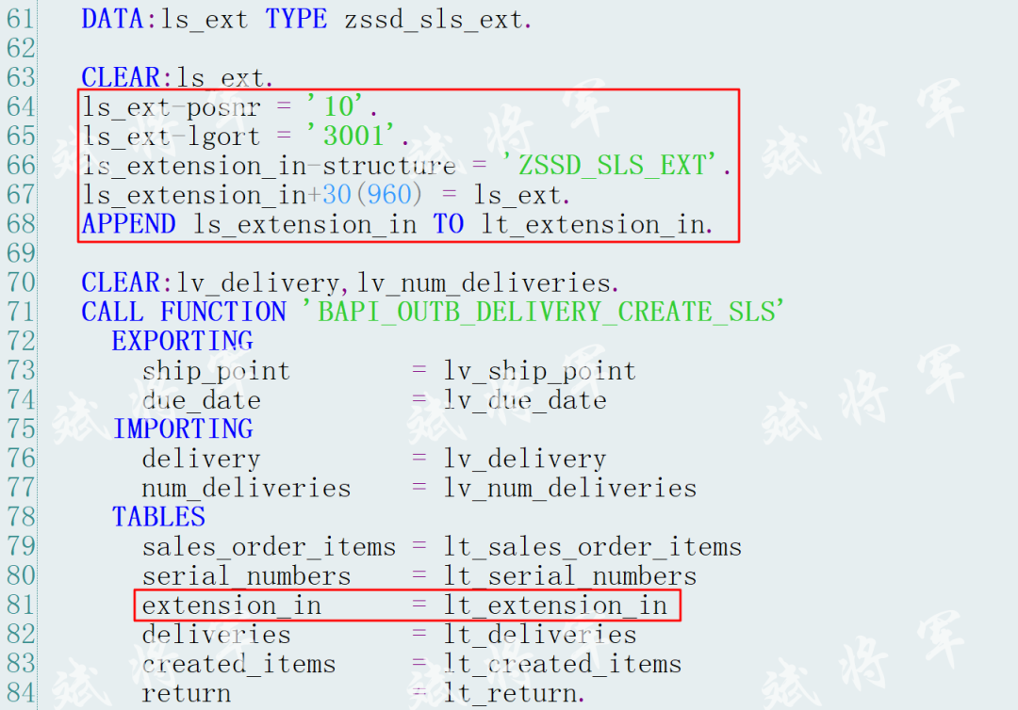Click the deliveries parameter on line 82
Image resolution: width=1018 pixels, height=710 pixels.
coord(216,634)
